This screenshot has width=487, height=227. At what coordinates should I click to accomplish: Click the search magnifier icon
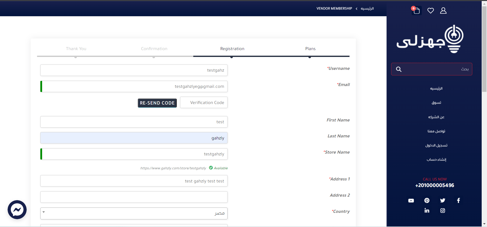(x=399, y=69)
